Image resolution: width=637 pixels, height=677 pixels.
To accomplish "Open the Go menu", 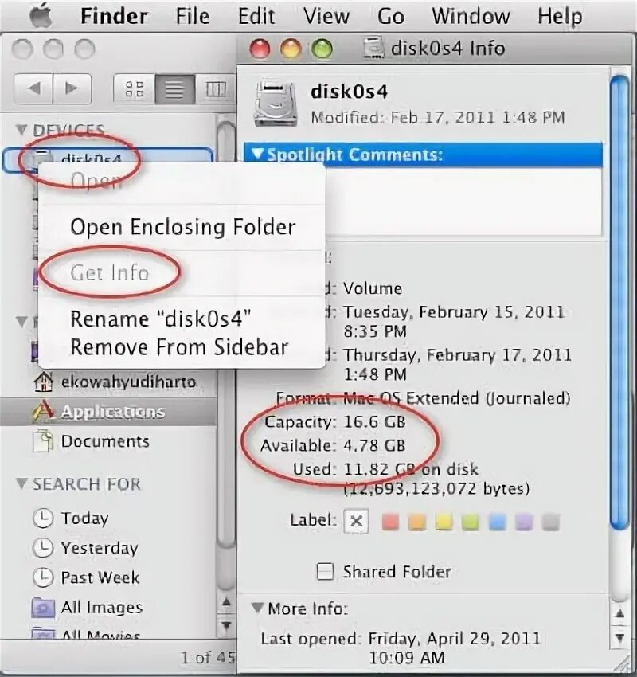I will coord(391,17).
